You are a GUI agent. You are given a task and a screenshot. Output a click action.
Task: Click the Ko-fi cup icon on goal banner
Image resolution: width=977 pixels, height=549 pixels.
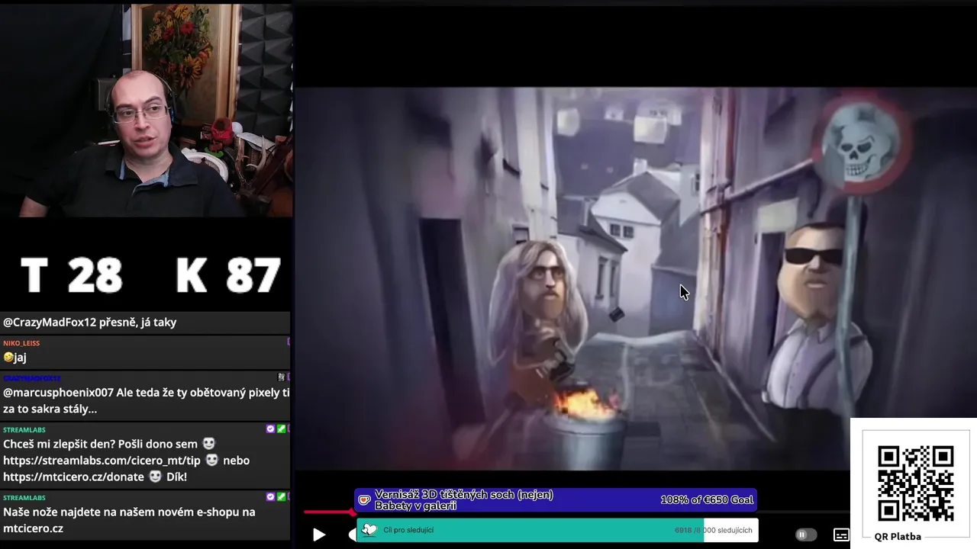365,500
